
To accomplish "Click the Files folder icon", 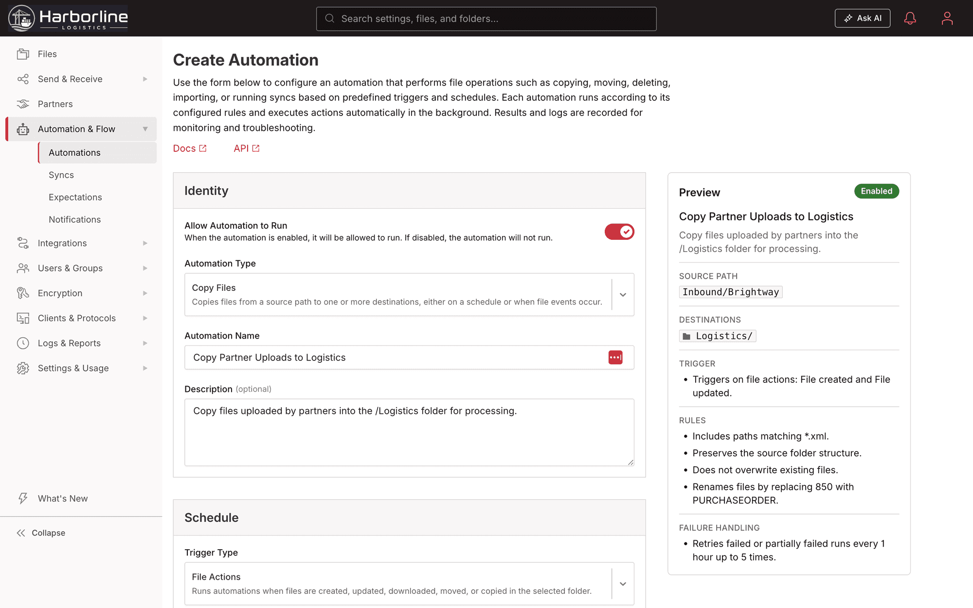I will (x=23, y=54).
